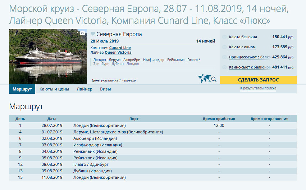The image size is (306, 190).
Task: Click camera icon beside Квинс-сьют с балконом
Action: (224, 67)
